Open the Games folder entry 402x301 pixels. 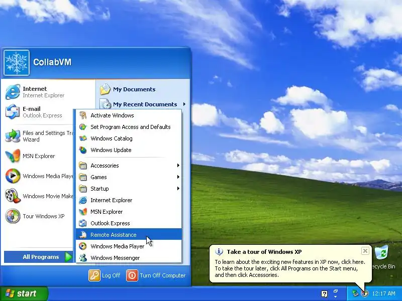point(129,177)
